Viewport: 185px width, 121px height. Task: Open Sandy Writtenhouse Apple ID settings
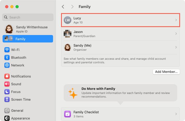point(28,29)
